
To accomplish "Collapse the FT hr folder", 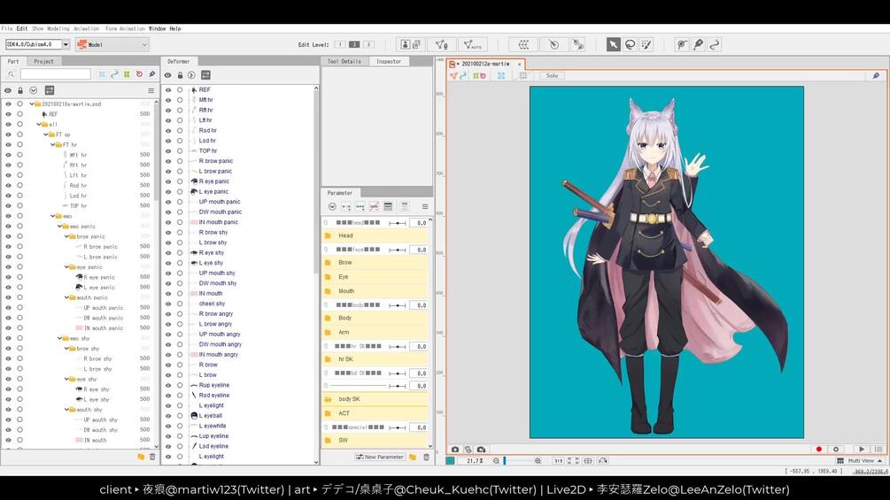I will pyautogui.click(x=53, y=144).
